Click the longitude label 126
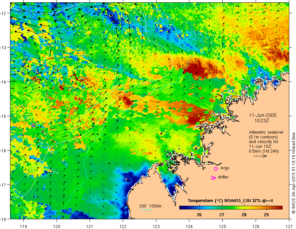The height and width of the screenshot is (229, 296). 256,226
